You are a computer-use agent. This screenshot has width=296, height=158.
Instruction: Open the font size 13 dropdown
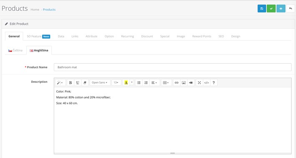(x=116, y=82)
